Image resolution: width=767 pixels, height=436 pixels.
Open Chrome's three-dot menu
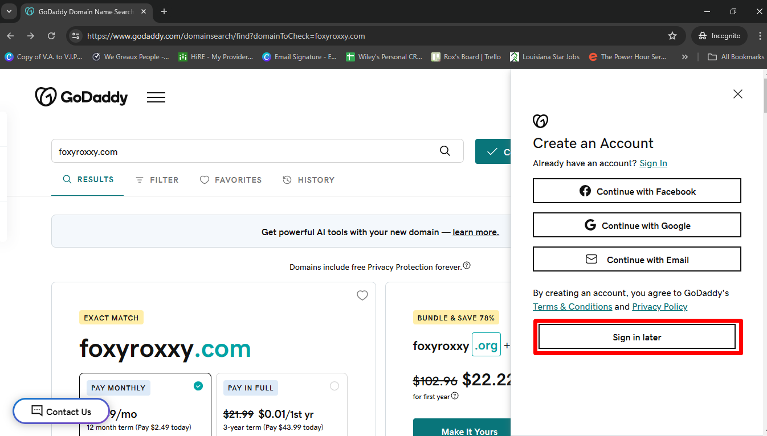760,36
